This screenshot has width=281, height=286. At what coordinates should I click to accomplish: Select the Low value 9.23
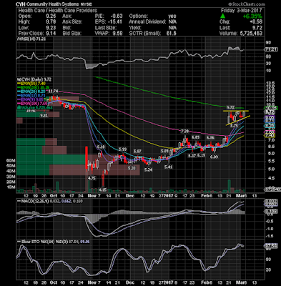point(51,27)
